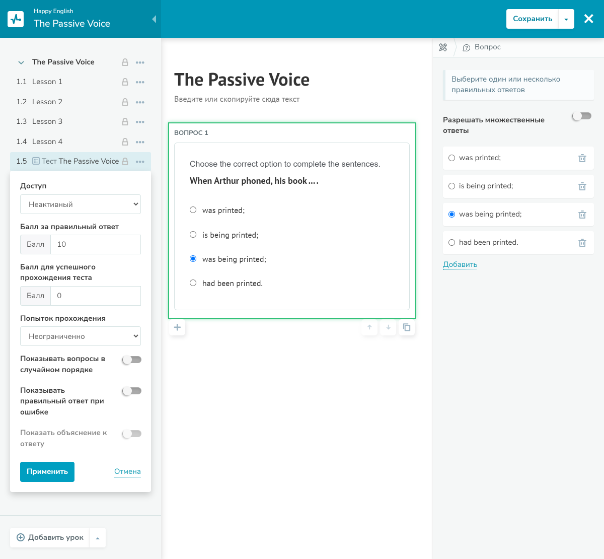Close the editor with the X icon
Viewport: 604px width, 559px height.
tap(588, 19)
